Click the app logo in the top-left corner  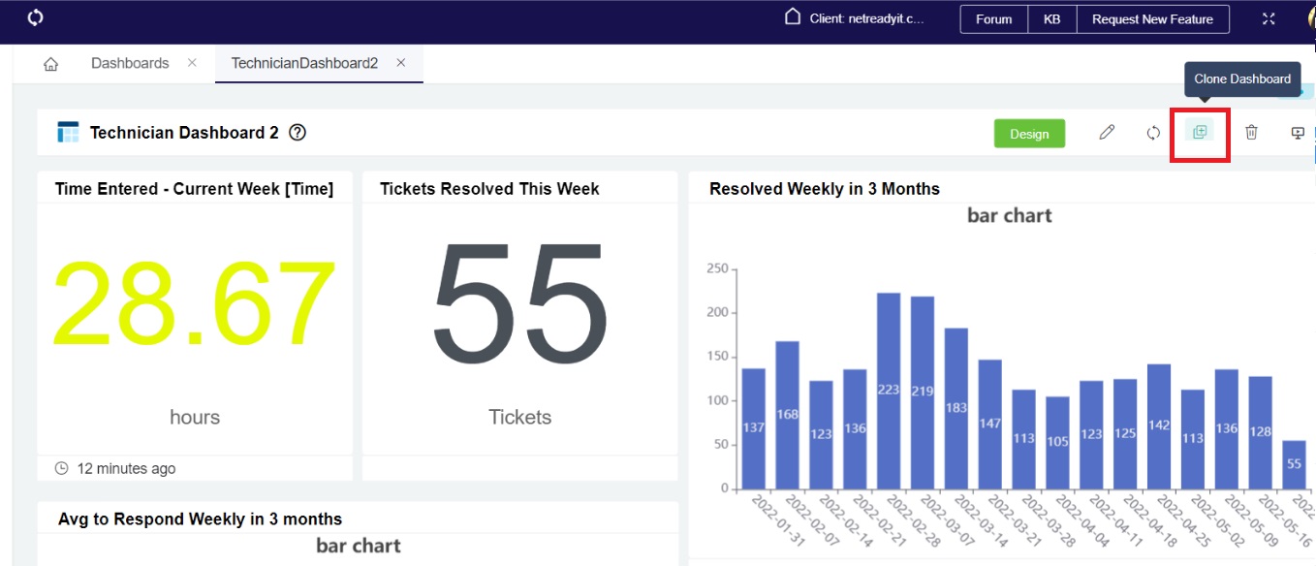tap(36, 17)
